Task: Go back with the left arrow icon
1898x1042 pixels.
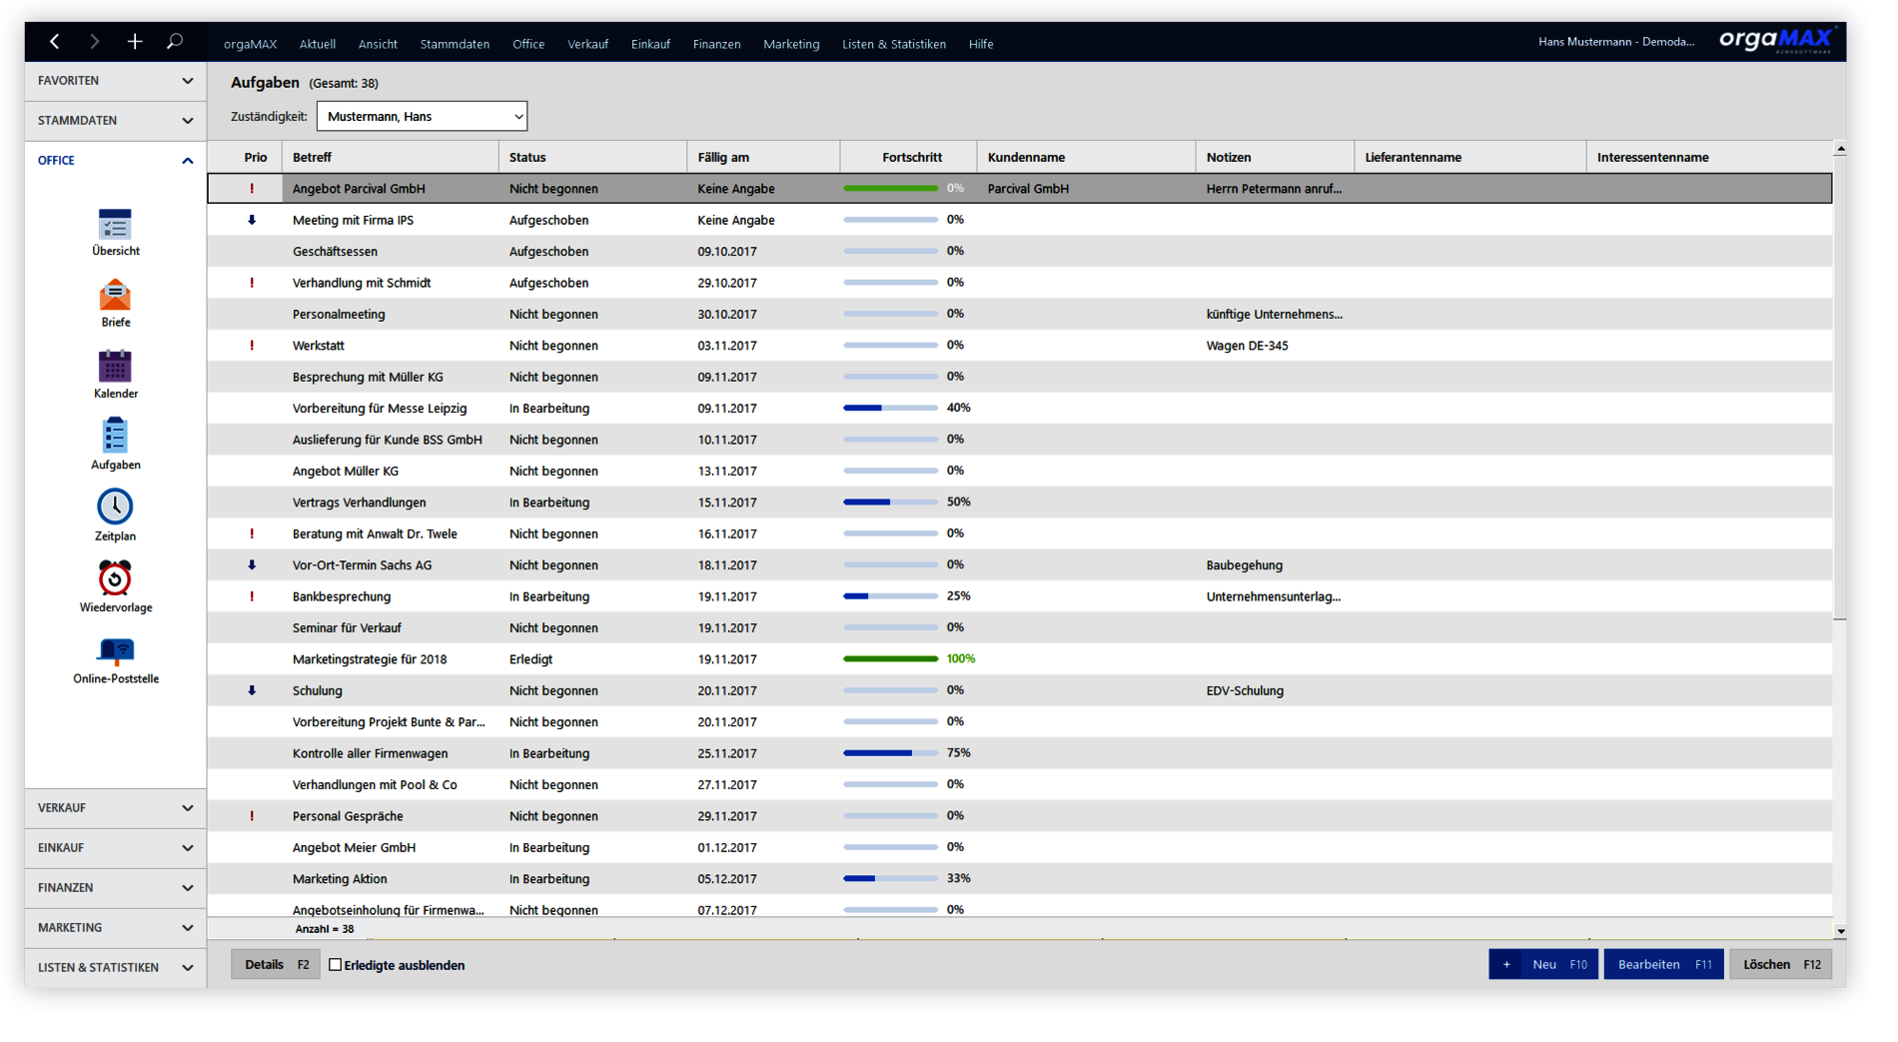Action: point(55,42)
